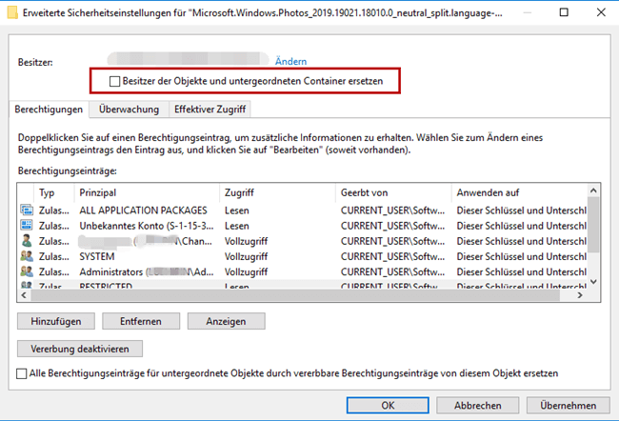Screen dimensions: 619x421
Task: Click the list scroll-up arrow
Action: (593, 190)
